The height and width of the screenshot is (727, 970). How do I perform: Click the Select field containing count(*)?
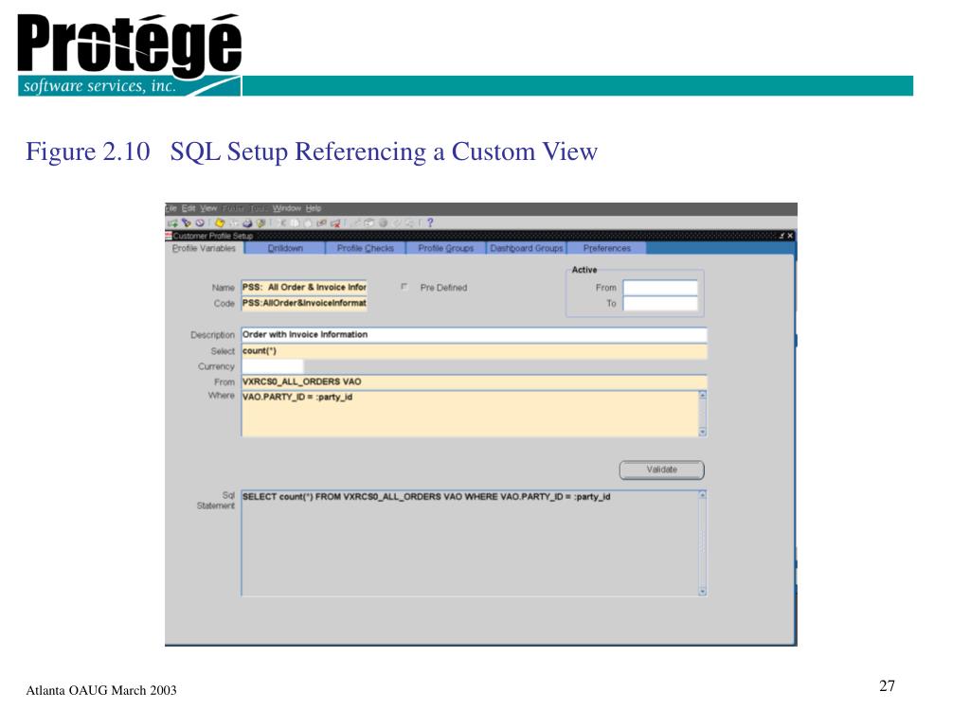(x=474, y=351)
